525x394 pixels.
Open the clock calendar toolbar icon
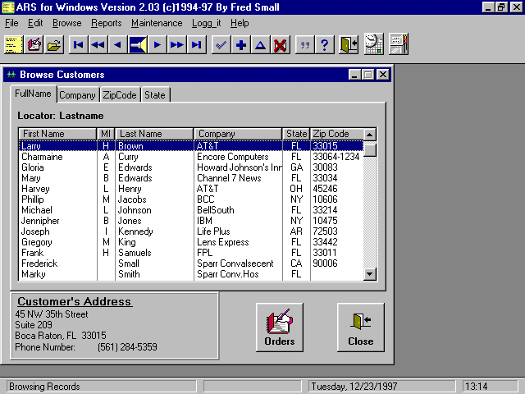pos(373,45)
